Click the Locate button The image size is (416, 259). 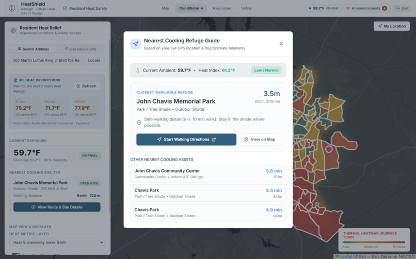[94, 60]
